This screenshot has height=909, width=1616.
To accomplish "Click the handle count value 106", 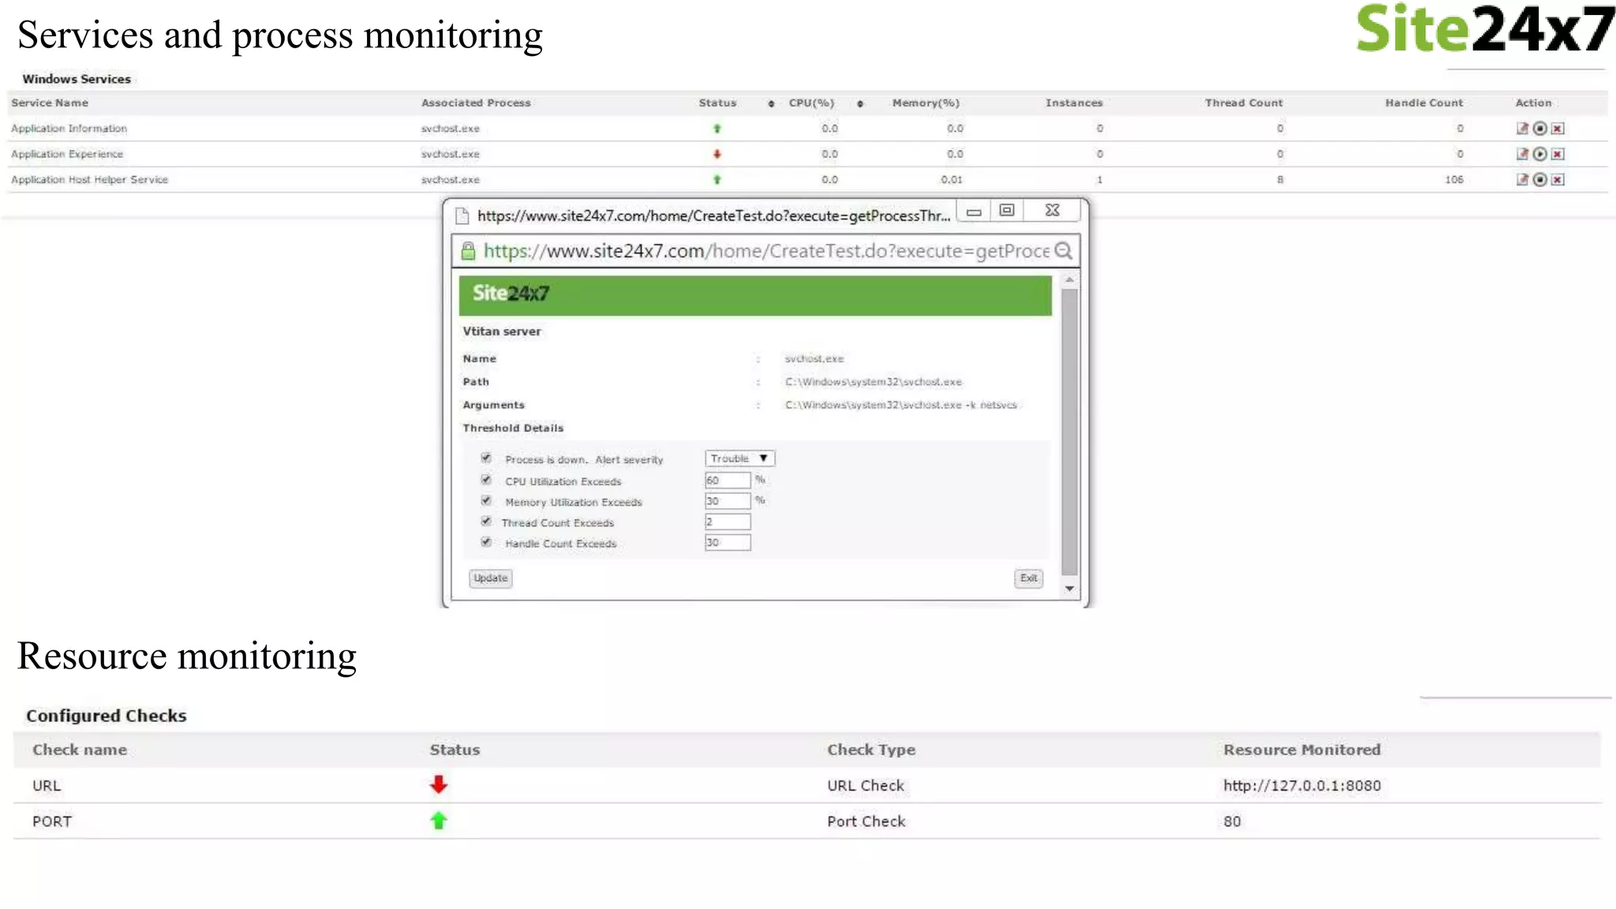I will click(x=1454, y=180).
